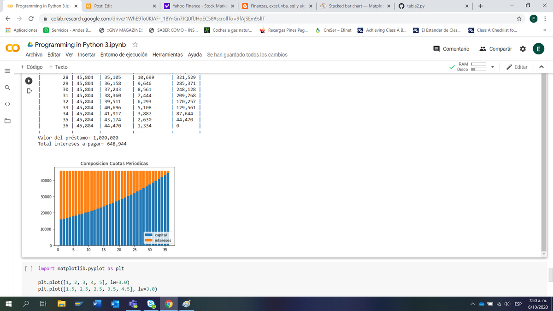Image resolution: width=553 pixels, height=311 pixels.
Task: Click the blue capital legend swatch
Action: click(149, 235)
